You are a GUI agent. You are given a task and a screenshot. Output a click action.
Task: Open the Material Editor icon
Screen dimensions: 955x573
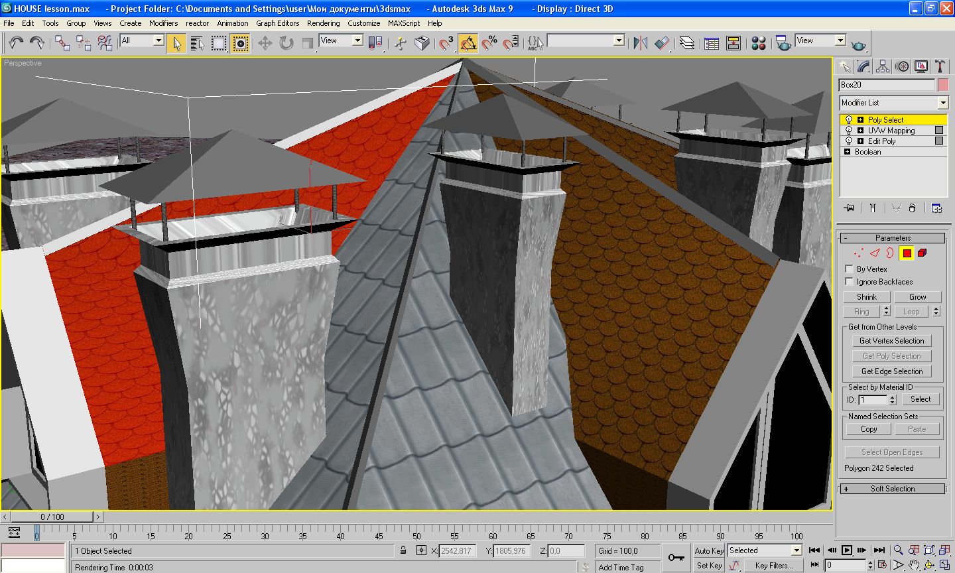[x=759, y=43]
